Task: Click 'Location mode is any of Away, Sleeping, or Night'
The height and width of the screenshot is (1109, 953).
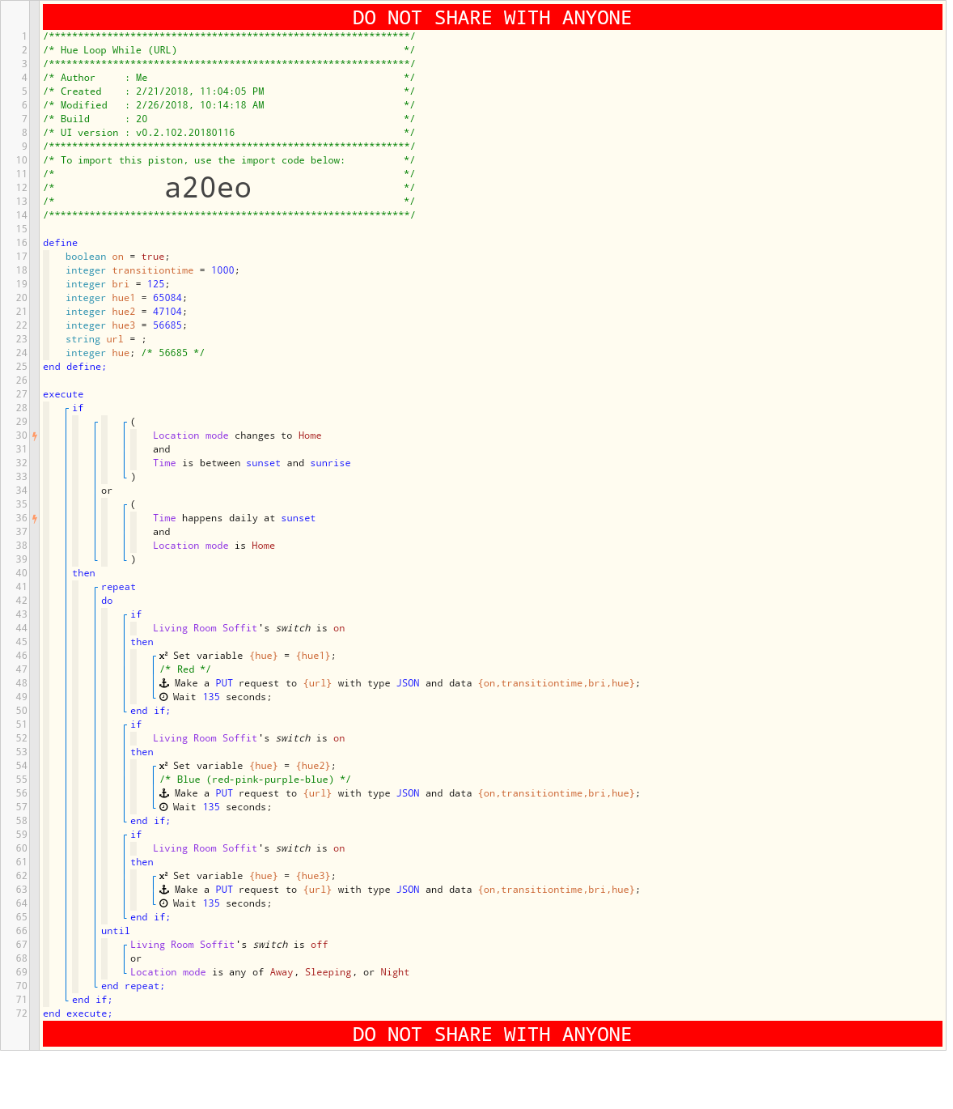Action: click(269, 972)
